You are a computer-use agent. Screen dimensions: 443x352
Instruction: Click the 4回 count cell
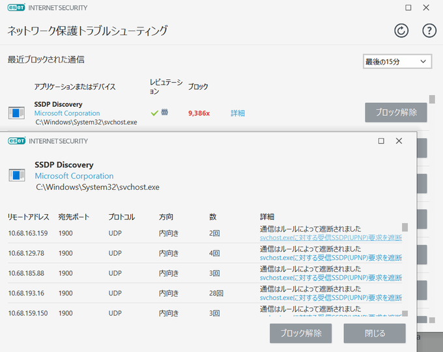[214, 253]
